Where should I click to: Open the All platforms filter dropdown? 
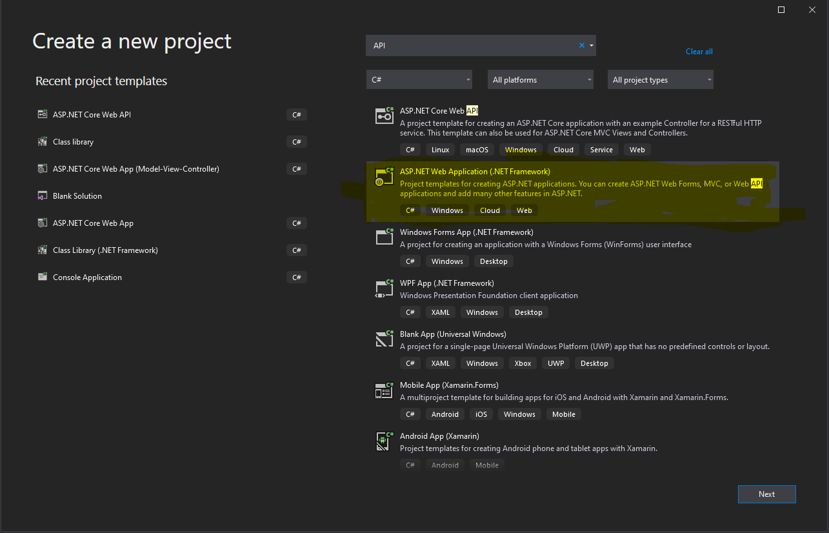tap(540, 80)
